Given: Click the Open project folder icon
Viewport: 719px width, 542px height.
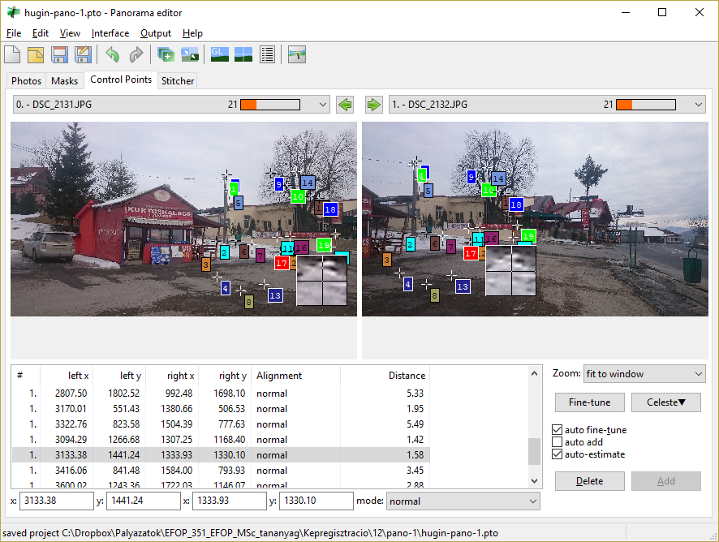Looking at the screenshot, I should 36,55.
